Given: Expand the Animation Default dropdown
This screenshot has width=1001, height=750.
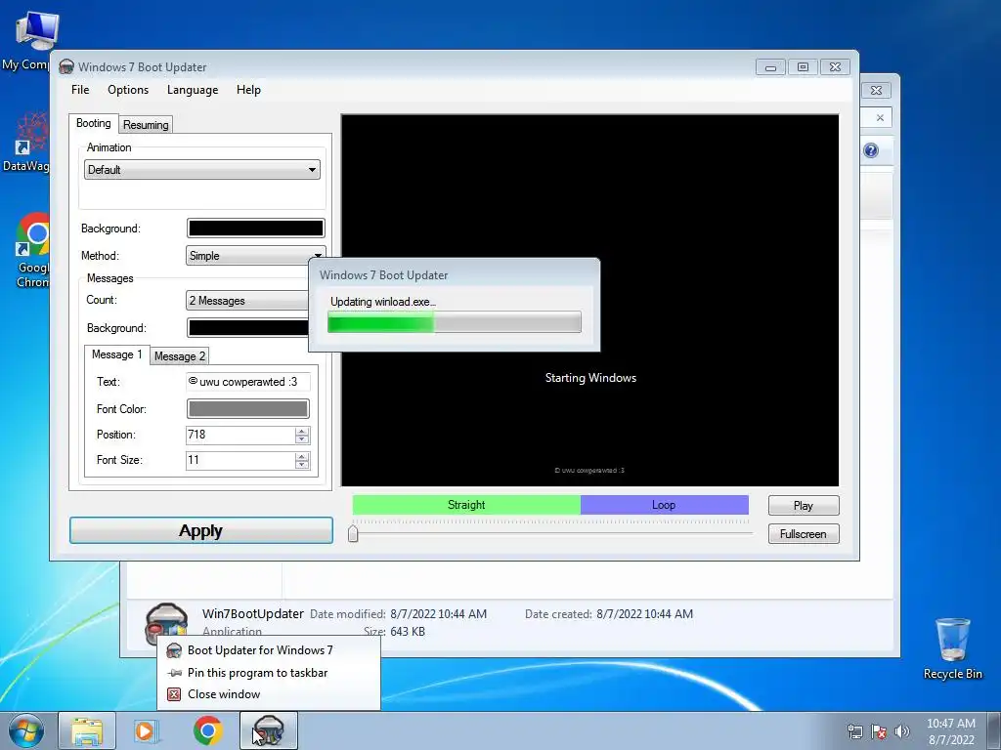Looking at the screenshot, I should coord(201,170).
